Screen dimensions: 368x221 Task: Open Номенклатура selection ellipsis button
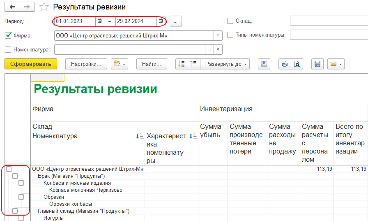[209, 50]
